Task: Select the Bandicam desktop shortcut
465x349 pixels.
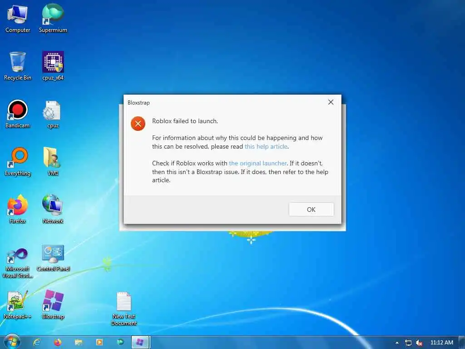Action: click(18, 114)
